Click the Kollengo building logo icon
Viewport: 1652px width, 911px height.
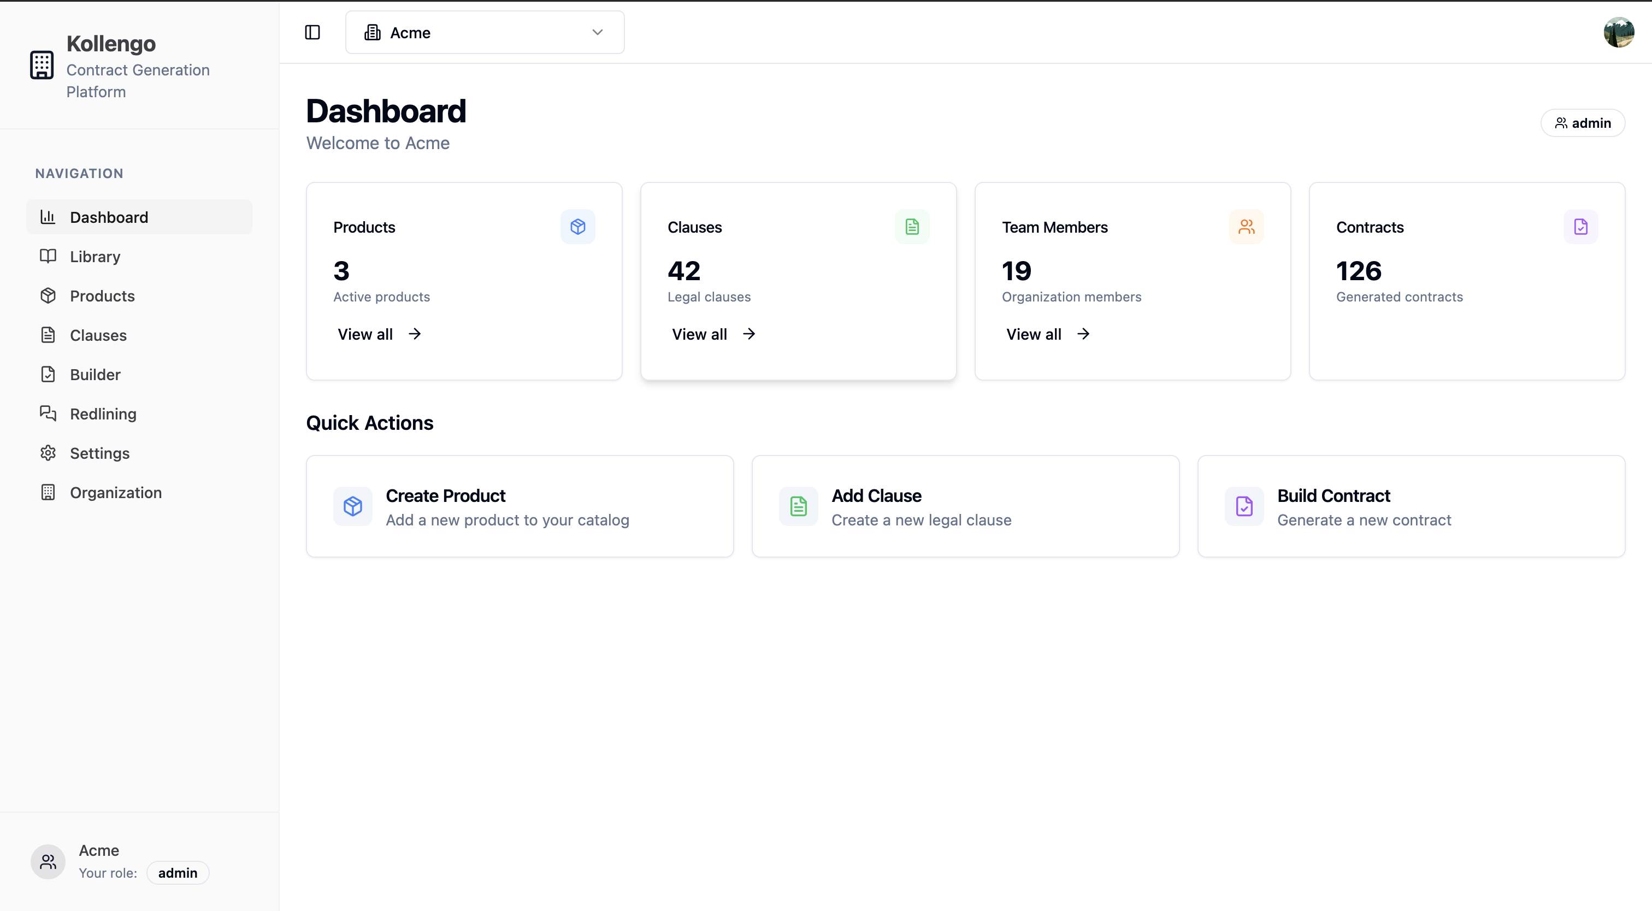(42, 65)
